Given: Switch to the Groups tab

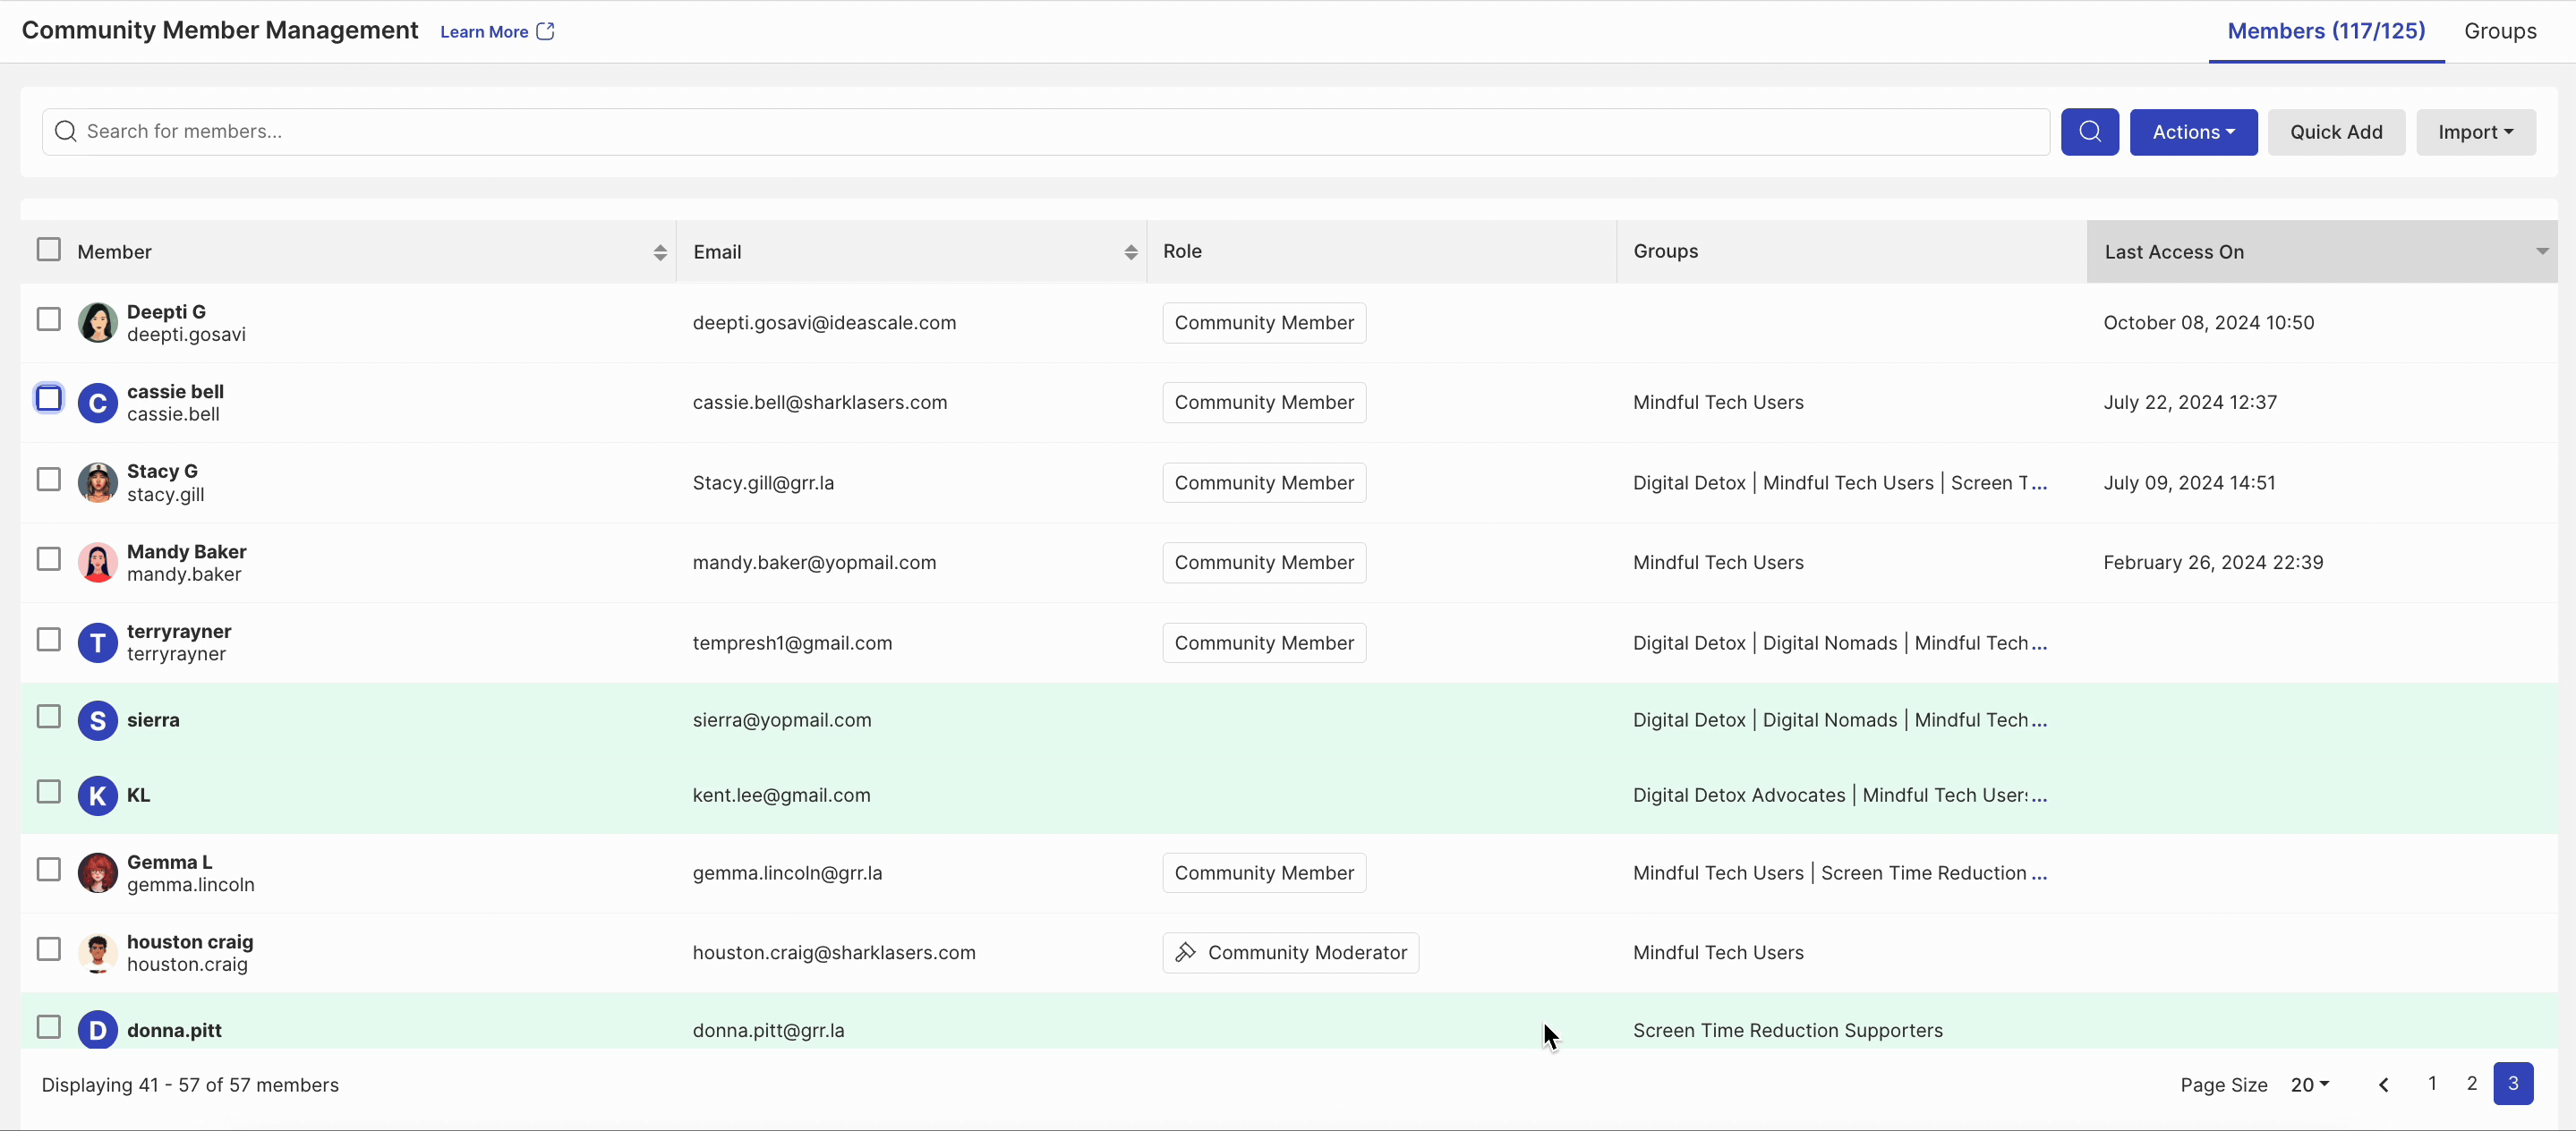Looking at the screenshot, I should click(x=2499, y=31).
